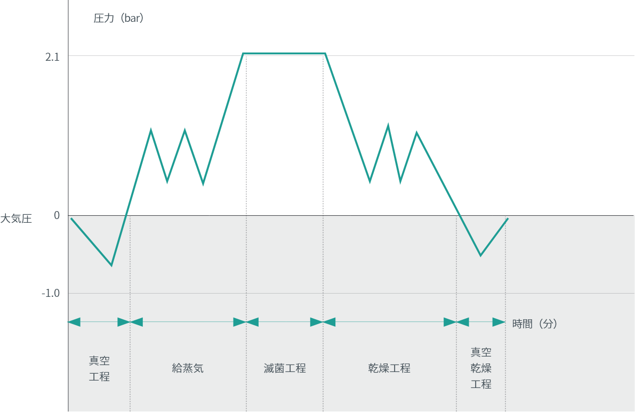Image resolution: width=635 pixels, height=412 pixels.
Task: Click the 真空乾燥工程 phase label
Action: pyautogui.click(x=481, y=368)
